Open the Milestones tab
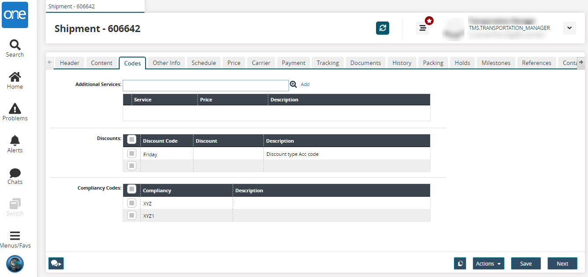 (496, 63)
